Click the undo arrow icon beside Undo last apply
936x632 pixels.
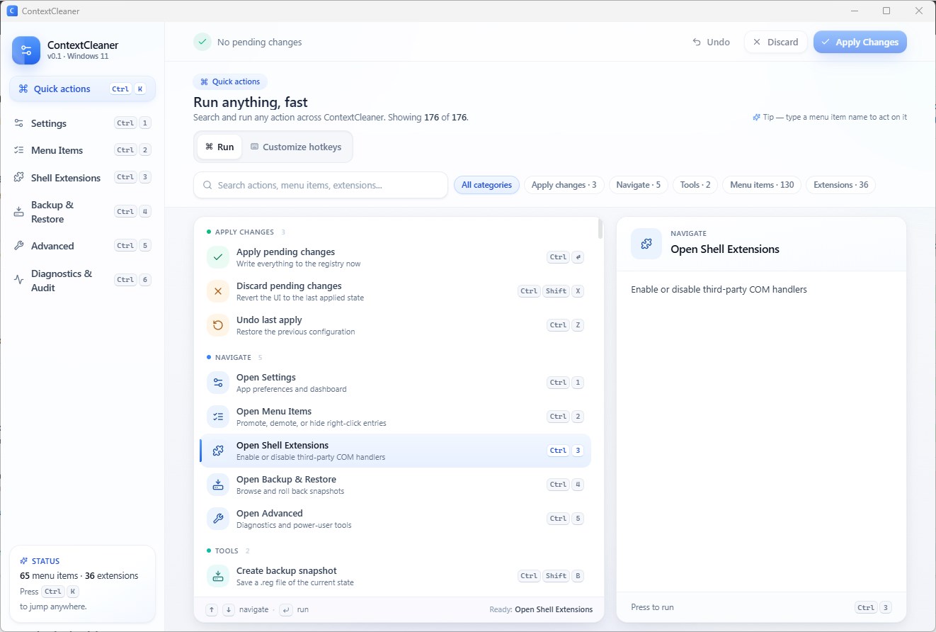pyautogui.click(x=218, y=325)
